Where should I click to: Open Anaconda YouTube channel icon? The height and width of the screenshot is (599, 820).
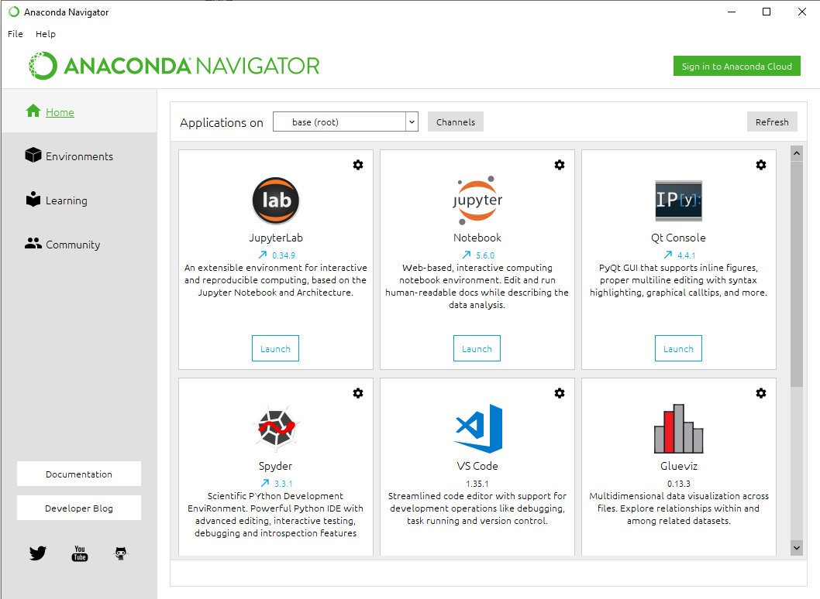point(80,553)
